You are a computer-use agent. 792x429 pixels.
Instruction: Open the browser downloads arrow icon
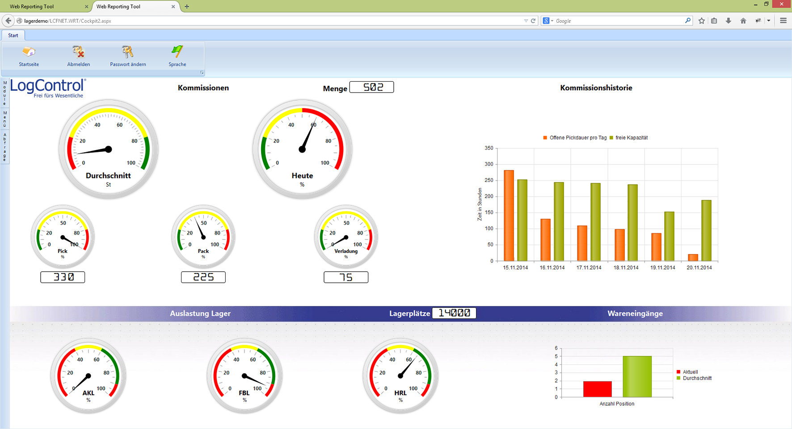tap(729, 21)
